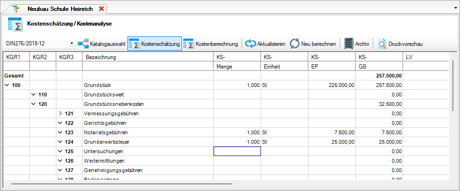Switch to the Neubau Schule Heinrich tab
Screen dimensions: 460x191
pos(60,9)
